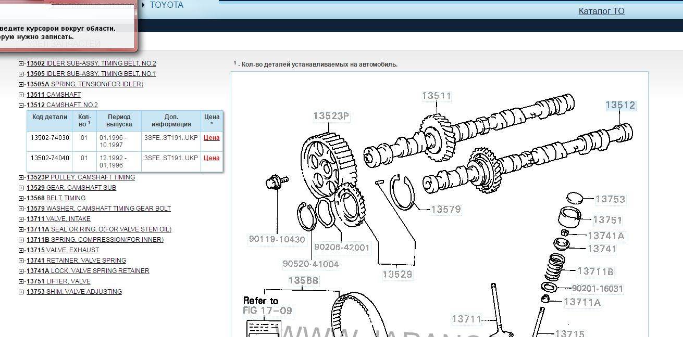683x337 pixels.
Task: Click the 13711B spring label in diagram
Action: tap(595, 271)
